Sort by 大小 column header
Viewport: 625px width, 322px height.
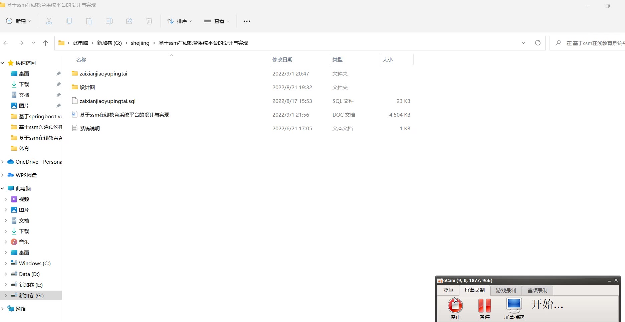click(x=388, y=59)
